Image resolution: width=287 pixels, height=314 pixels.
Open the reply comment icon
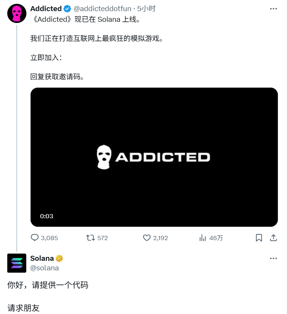tap(34, 238)
